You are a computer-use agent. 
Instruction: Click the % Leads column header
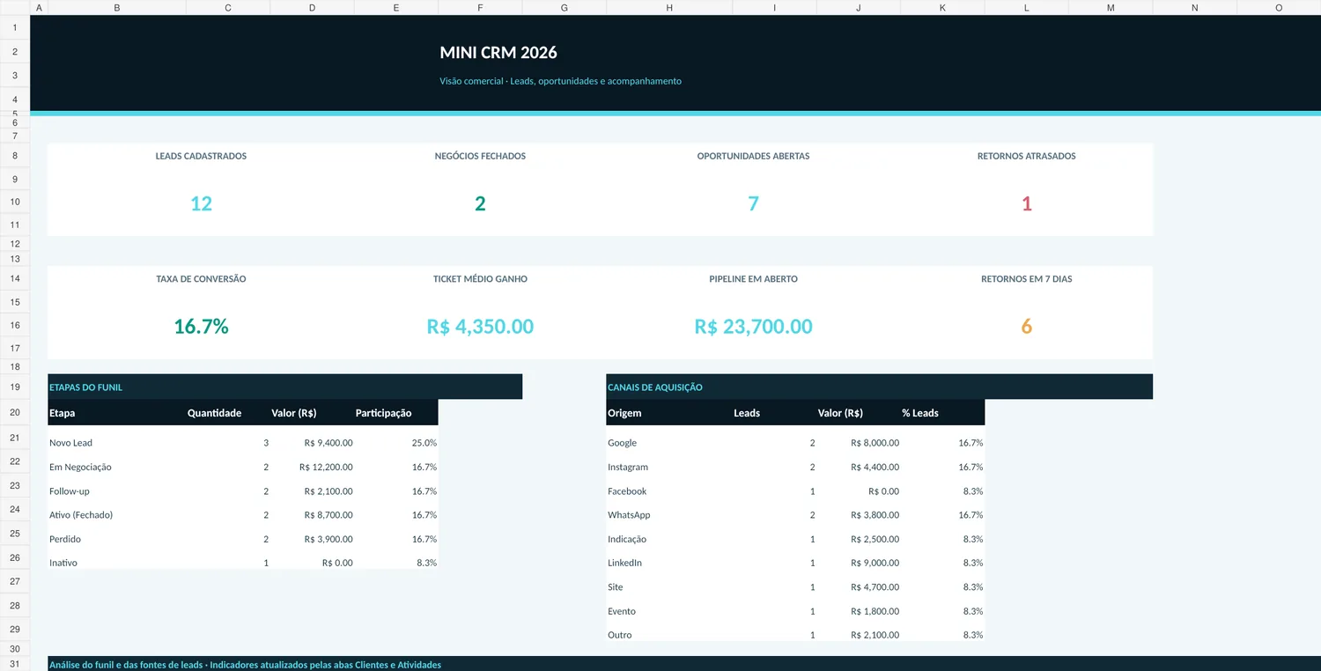pyautogui.click(x=942, y=412)
